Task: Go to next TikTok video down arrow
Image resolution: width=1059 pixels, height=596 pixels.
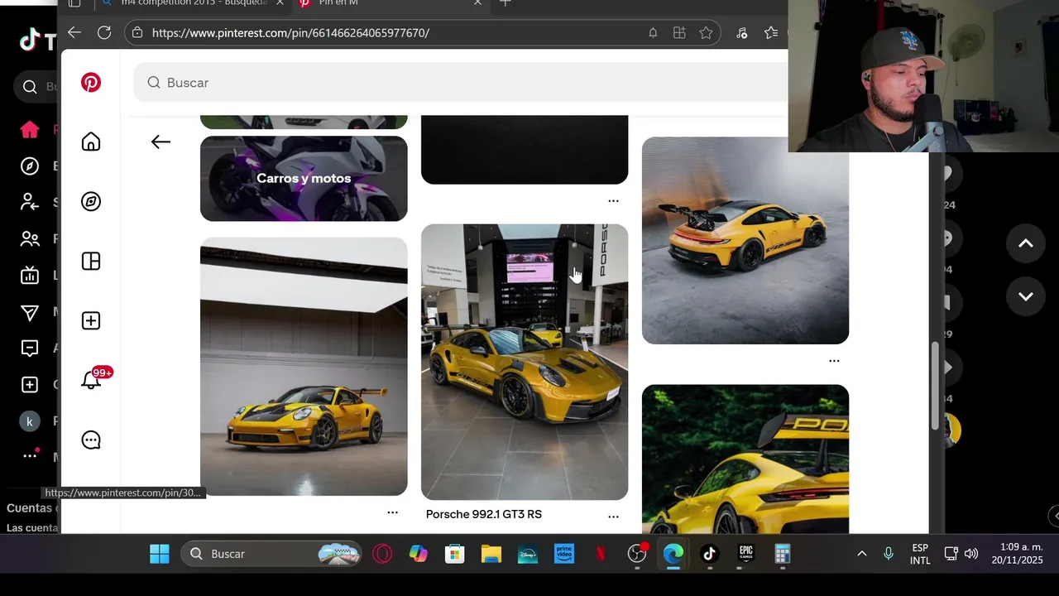Action: (1025, 296)
